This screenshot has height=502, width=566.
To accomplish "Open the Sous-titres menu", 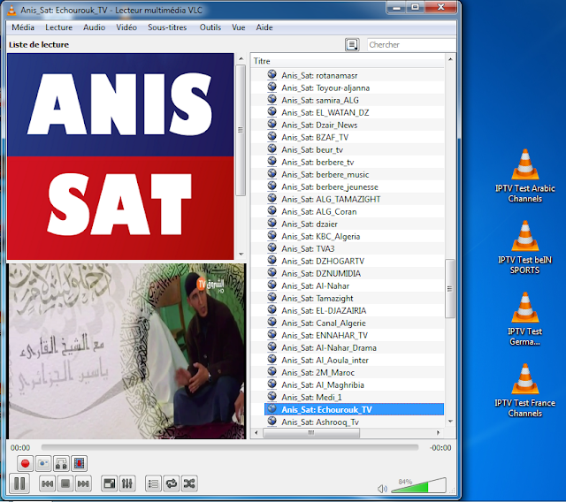I will coord(167,27).
